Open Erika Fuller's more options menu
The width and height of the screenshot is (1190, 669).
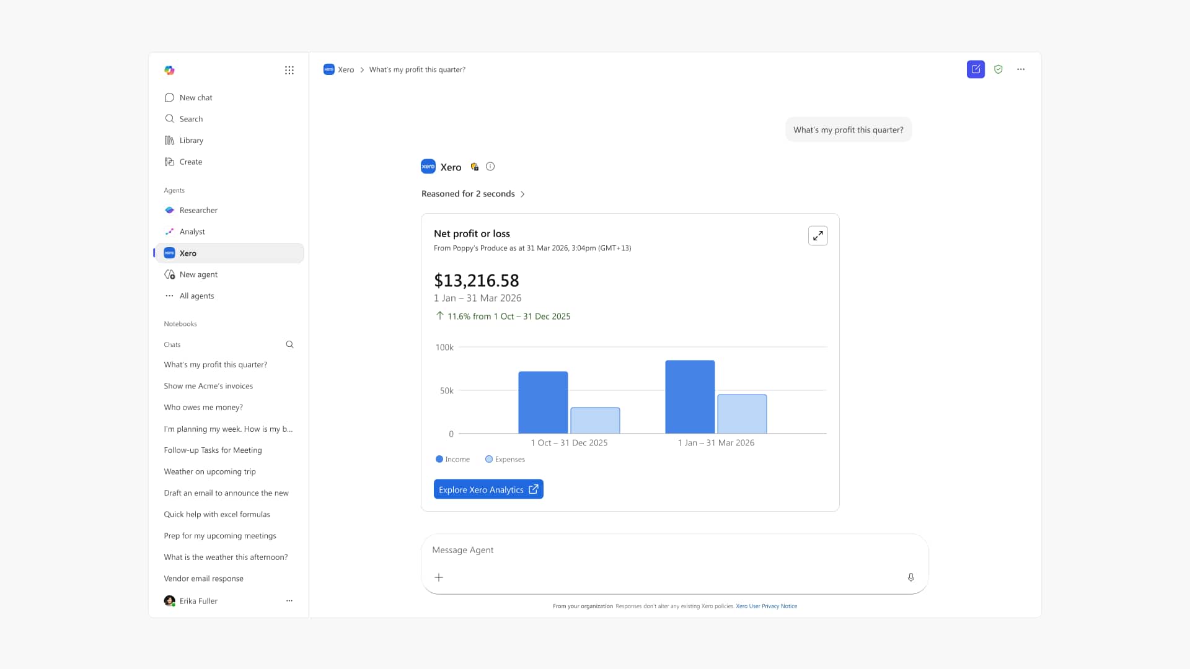289,601
